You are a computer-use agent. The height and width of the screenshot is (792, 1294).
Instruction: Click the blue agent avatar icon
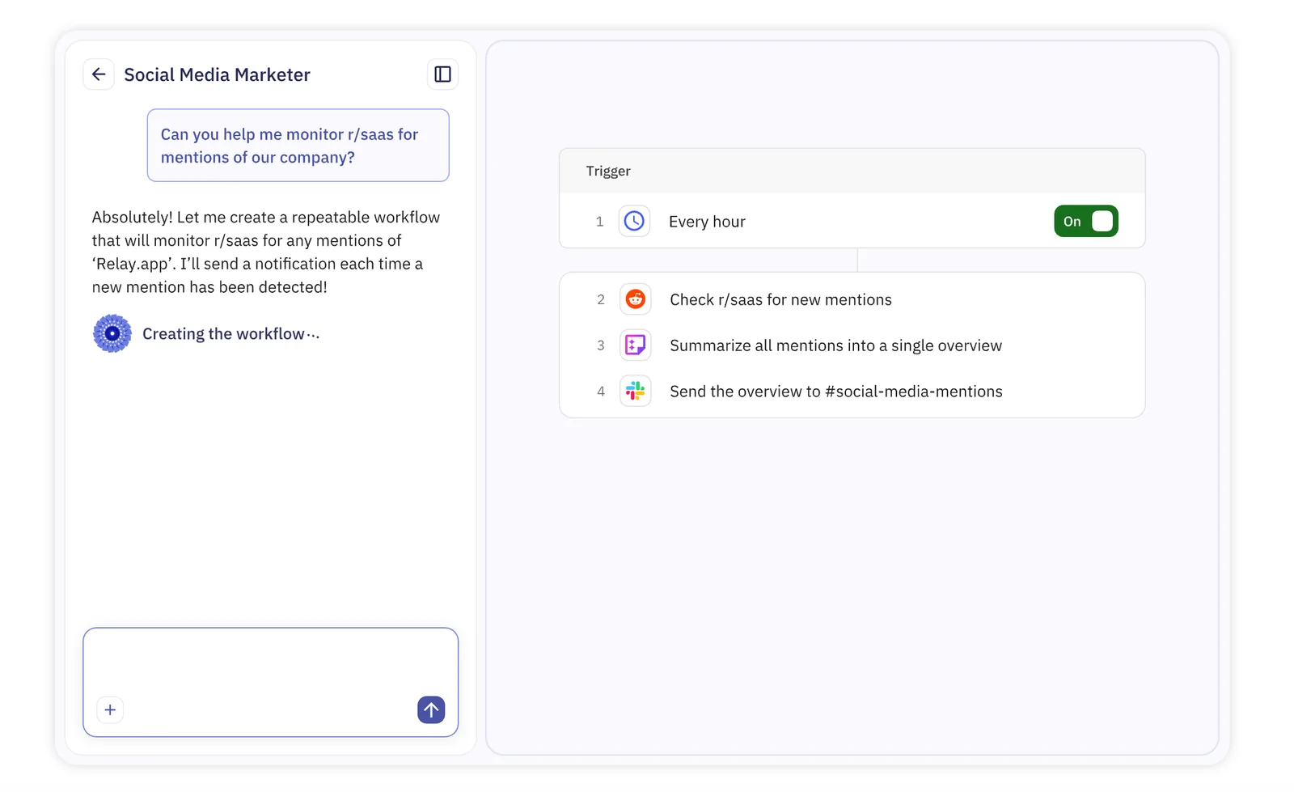pos(112,333)
